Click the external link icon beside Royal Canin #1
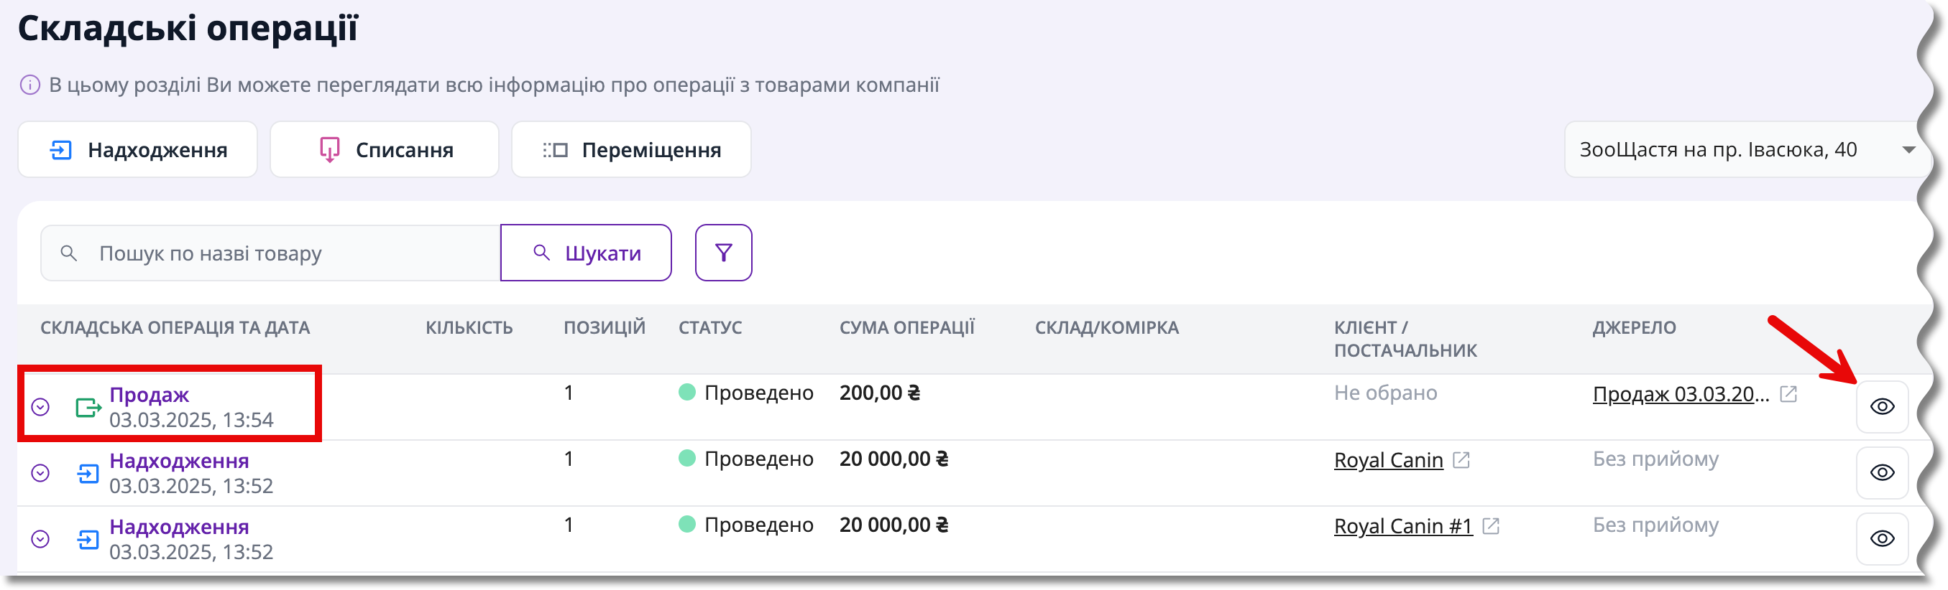The height and width of the screenshot is (590, 1948). pyautogui.click(x=1491, y=526)
